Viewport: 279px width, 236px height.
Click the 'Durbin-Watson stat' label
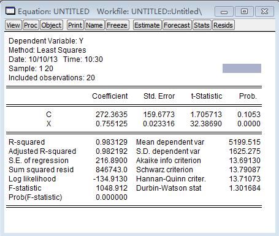click(x=169, y=188)
